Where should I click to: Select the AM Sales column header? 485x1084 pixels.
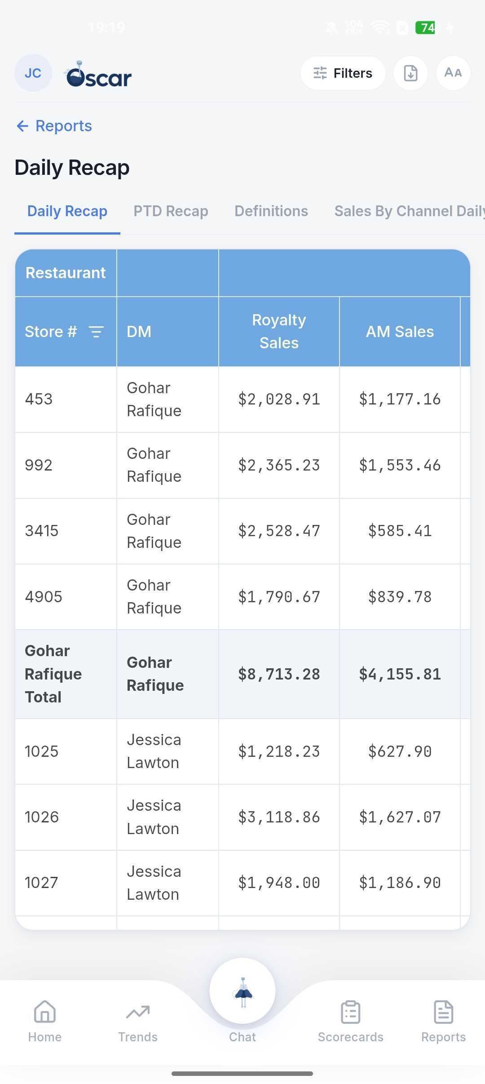pyautogui.click(x=400, y=332)
